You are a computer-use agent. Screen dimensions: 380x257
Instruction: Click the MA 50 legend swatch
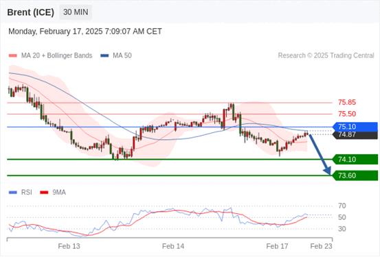[104, 56]
